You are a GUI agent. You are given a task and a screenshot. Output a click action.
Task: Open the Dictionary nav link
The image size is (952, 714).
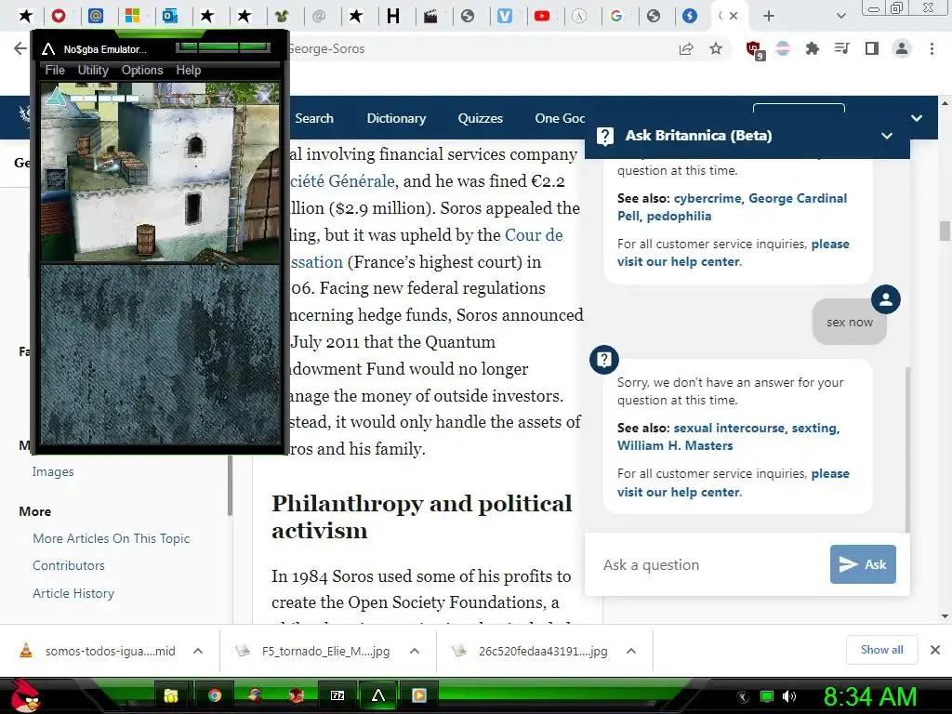pyautogui.click(x=396, y=118)
